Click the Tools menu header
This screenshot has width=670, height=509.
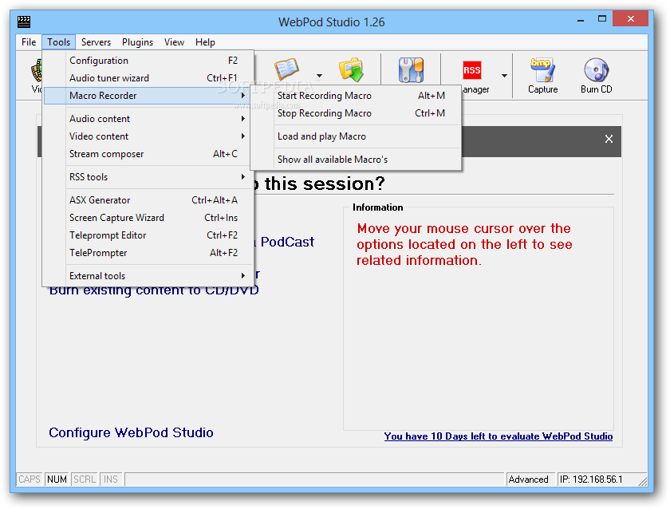click(x=58, y=41)
